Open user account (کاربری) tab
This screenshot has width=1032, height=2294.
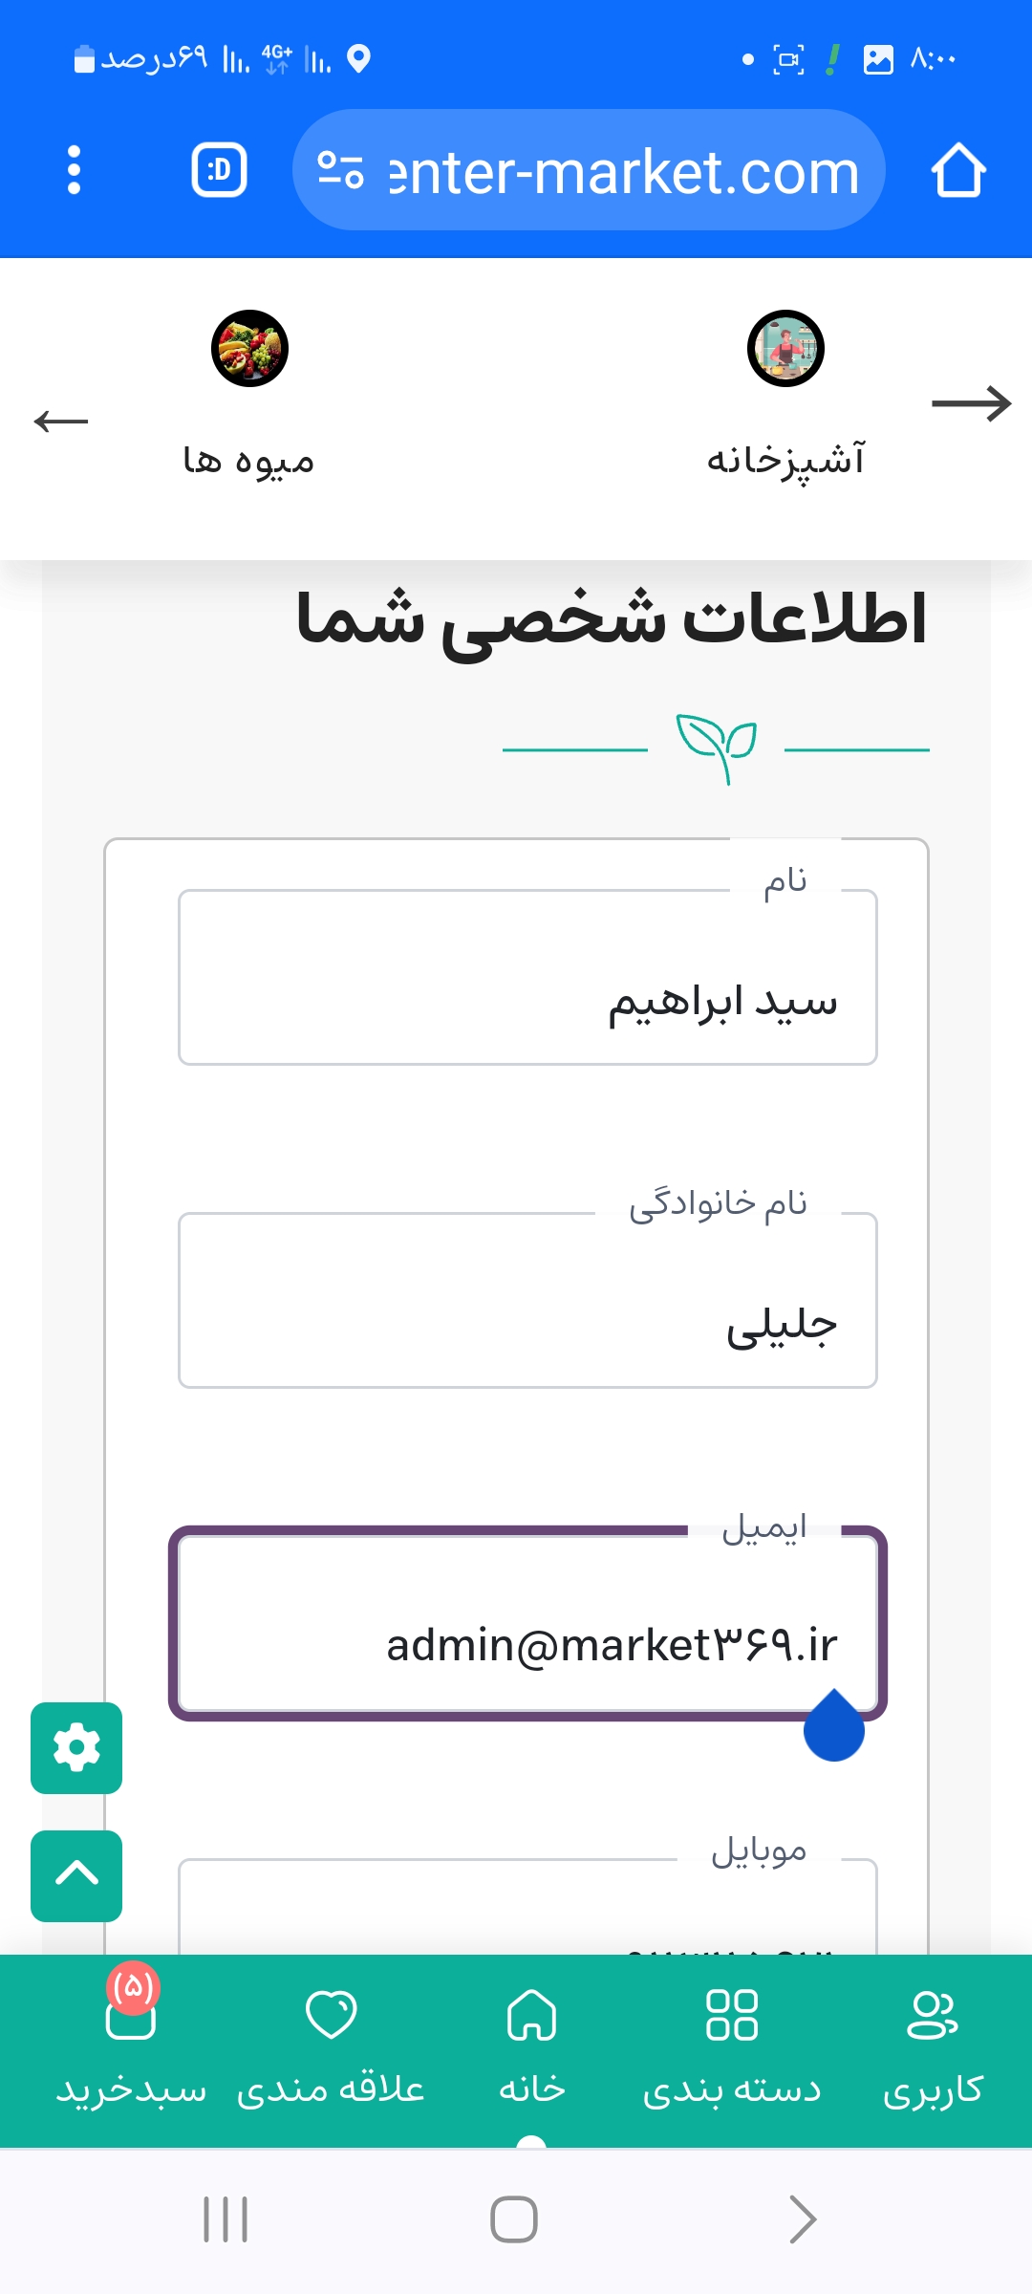point(933,2045)
